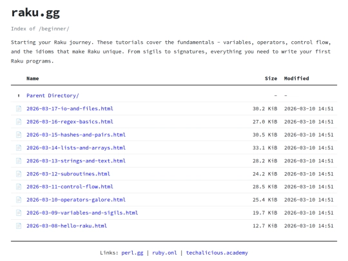348x261 pixels.
Task: Open 2026-03-17-io-and-files.html
Action: (x=70, y=109)
